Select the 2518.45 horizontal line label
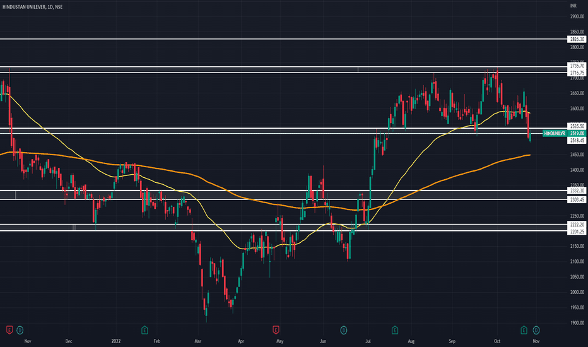This screenshot has height=347, width=588. pyautogui.click(x=577, y=140)
